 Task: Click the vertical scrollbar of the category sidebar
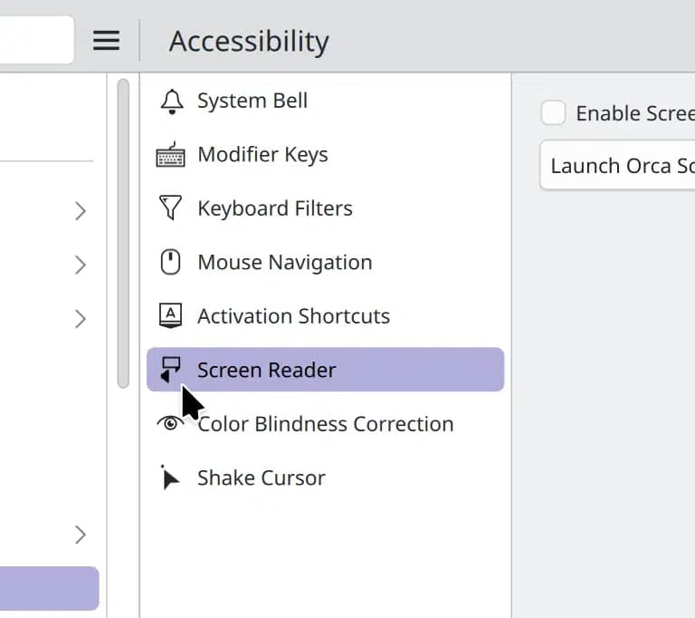tap(123, 234)
